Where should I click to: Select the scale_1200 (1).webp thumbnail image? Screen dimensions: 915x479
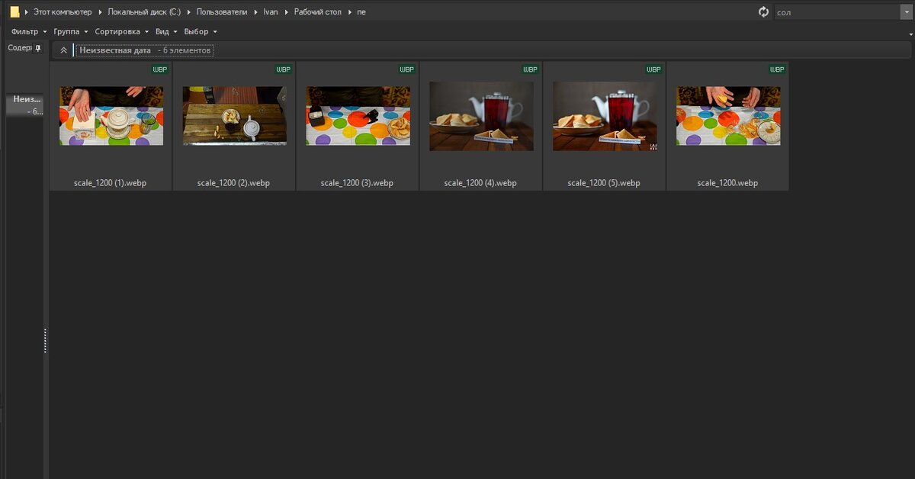111,115
